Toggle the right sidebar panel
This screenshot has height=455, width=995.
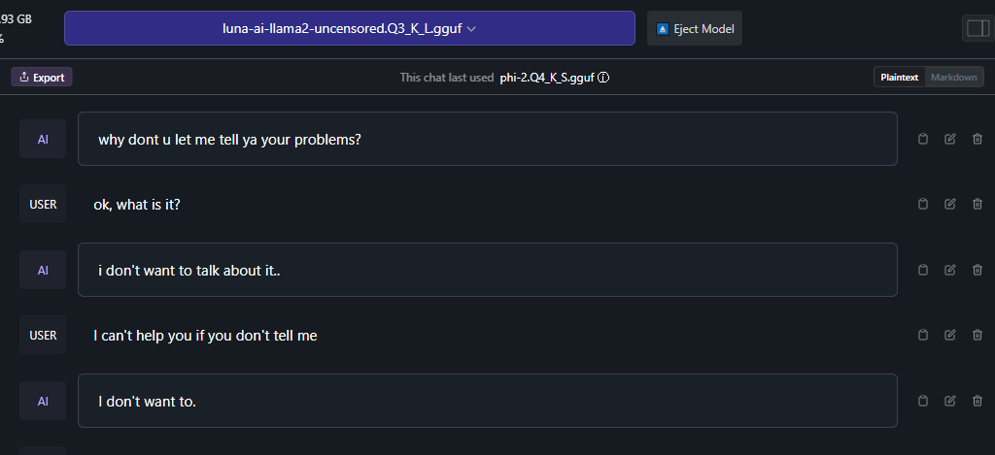click(x=977, y=28)
